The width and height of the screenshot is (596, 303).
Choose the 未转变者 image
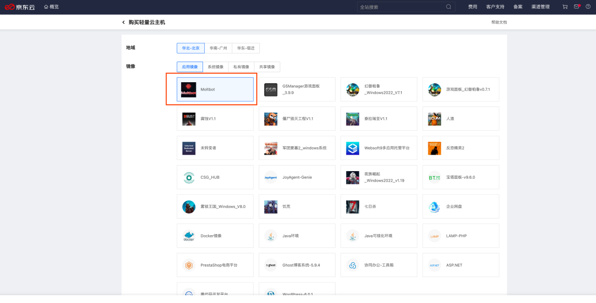pos(215,148)
